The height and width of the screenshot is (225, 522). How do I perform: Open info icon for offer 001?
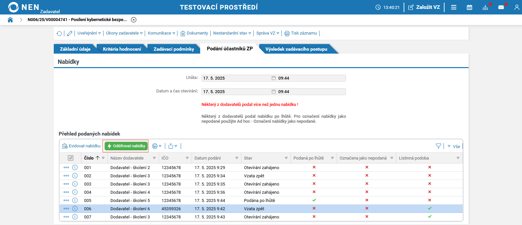pos(75,167)
